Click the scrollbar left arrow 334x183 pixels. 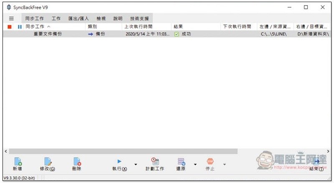(x=6, y=151)
